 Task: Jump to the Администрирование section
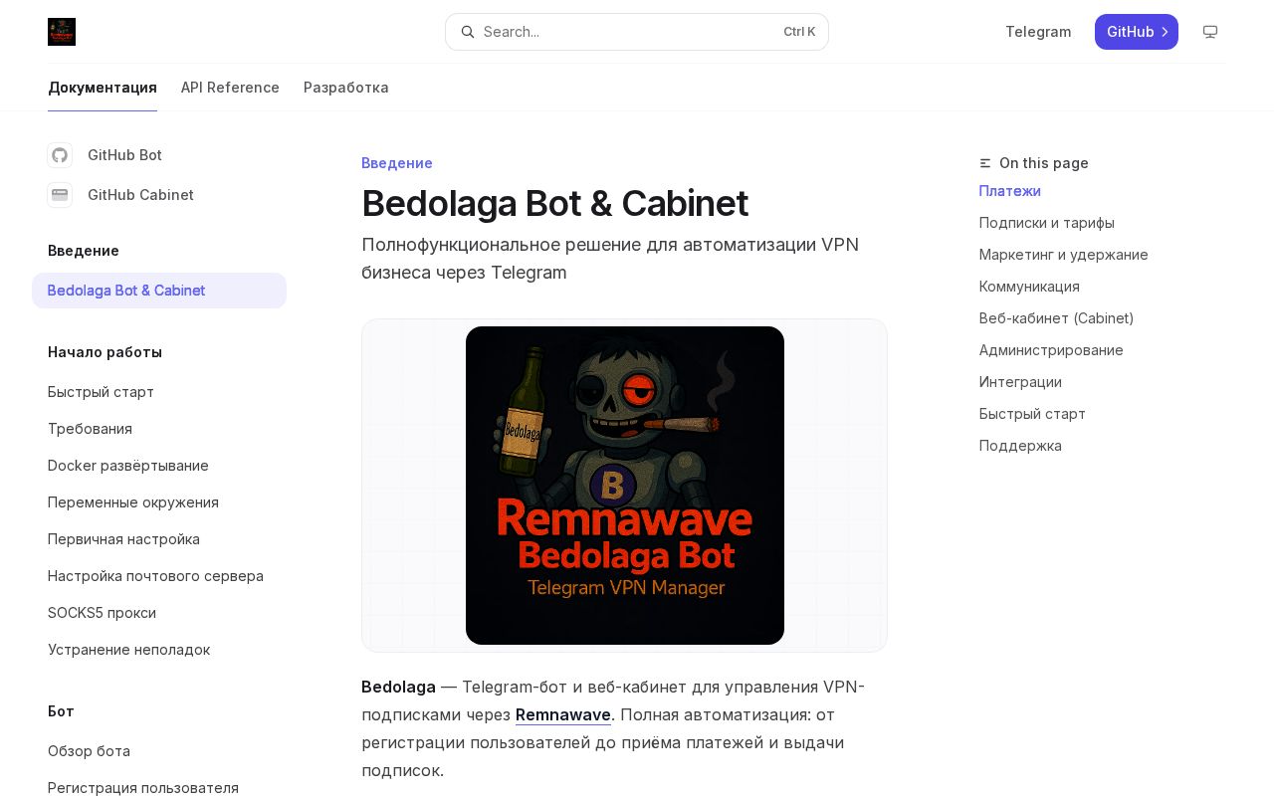click(1051, 350)
